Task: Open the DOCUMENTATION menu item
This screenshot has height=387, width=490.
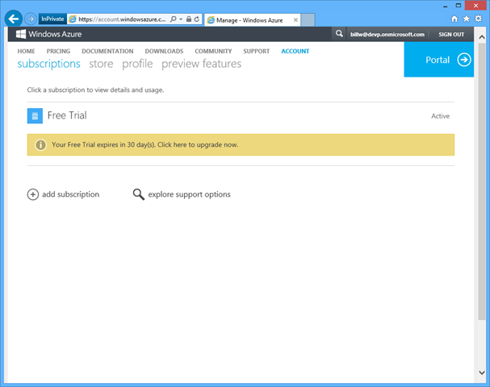Action: click(107, 51)
